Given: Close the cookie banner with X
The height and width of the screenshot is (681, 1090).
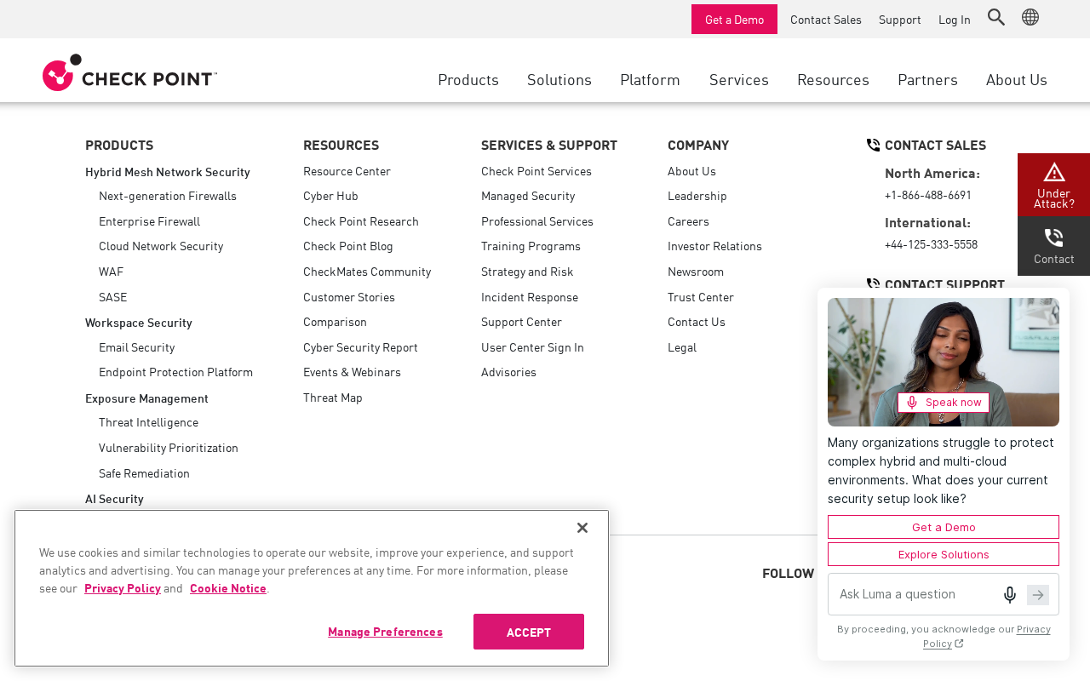Looking at the screenshot, I should 582,528.
